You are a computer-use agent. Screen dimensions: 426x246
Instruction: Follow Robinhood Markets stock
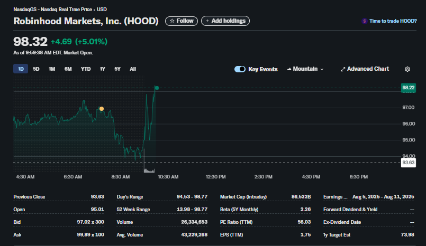tap(182, 21)
